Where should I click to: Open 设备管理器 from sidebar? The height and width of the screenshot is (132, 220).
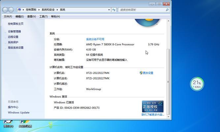[x=14, y=31]
